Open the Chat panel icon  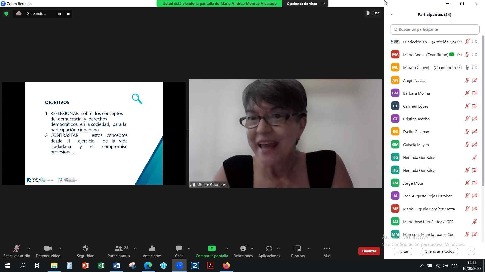coord(179,249)
